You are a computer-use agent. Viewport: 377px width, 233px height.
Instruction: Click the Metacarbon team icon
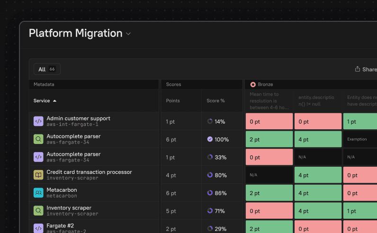point(38,193)
